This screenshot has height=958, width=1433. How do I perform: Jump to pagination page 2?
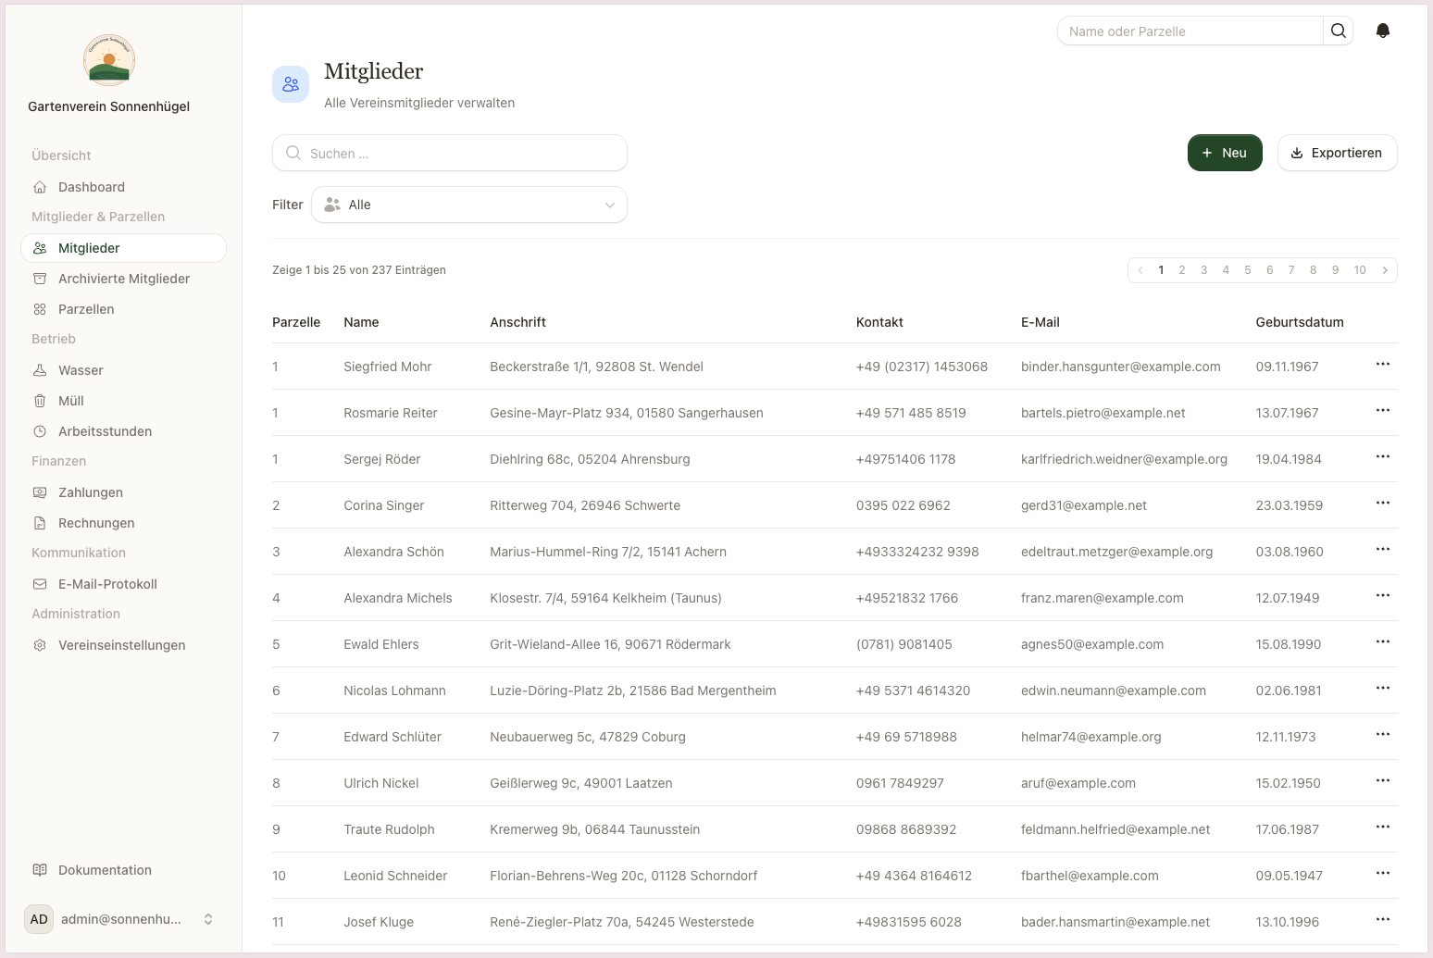[1182, 270]
